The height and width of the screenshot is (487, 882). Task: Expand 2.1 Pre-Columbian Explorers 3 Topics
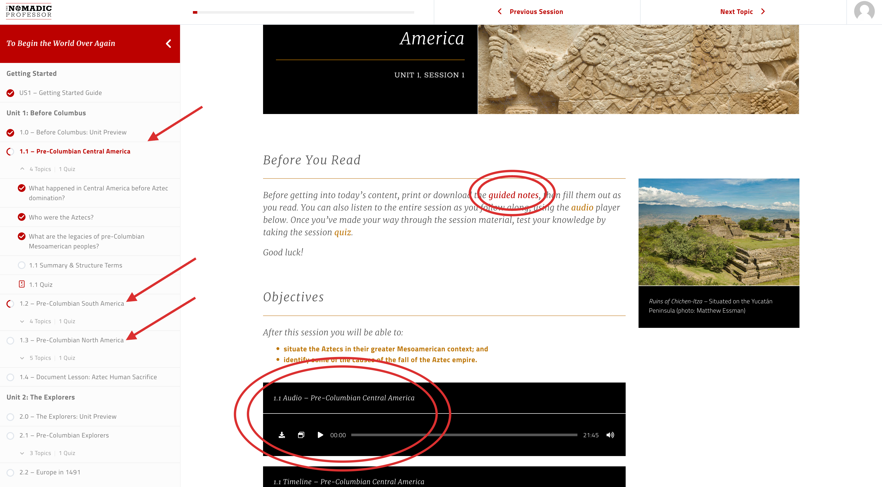22,453
